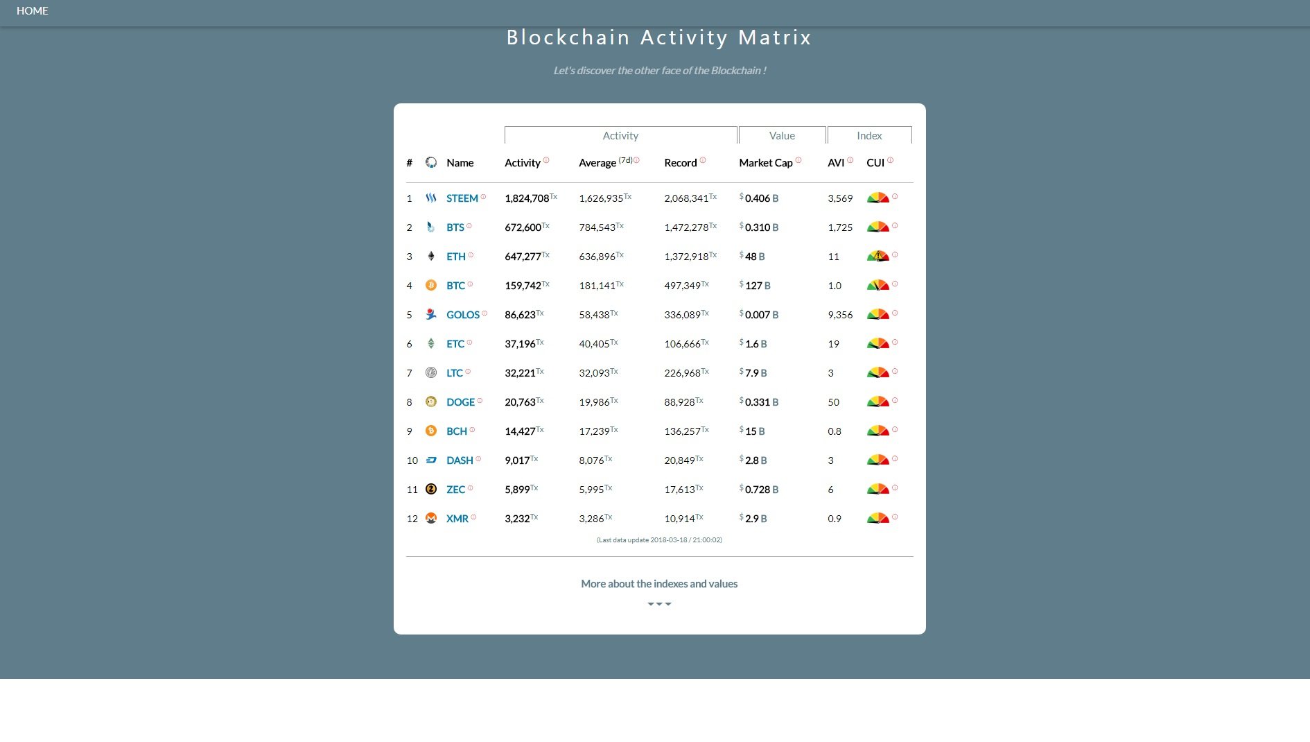Open the ZEC link
Image resolution: width=1310 pixels, height=742 pixels.
[456, 490]
